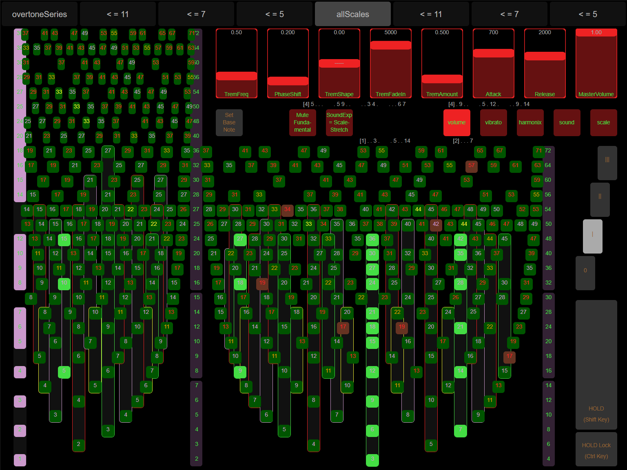
Task: Toggle HOLD Lock (Ctrl Key)
Action: 596,449
